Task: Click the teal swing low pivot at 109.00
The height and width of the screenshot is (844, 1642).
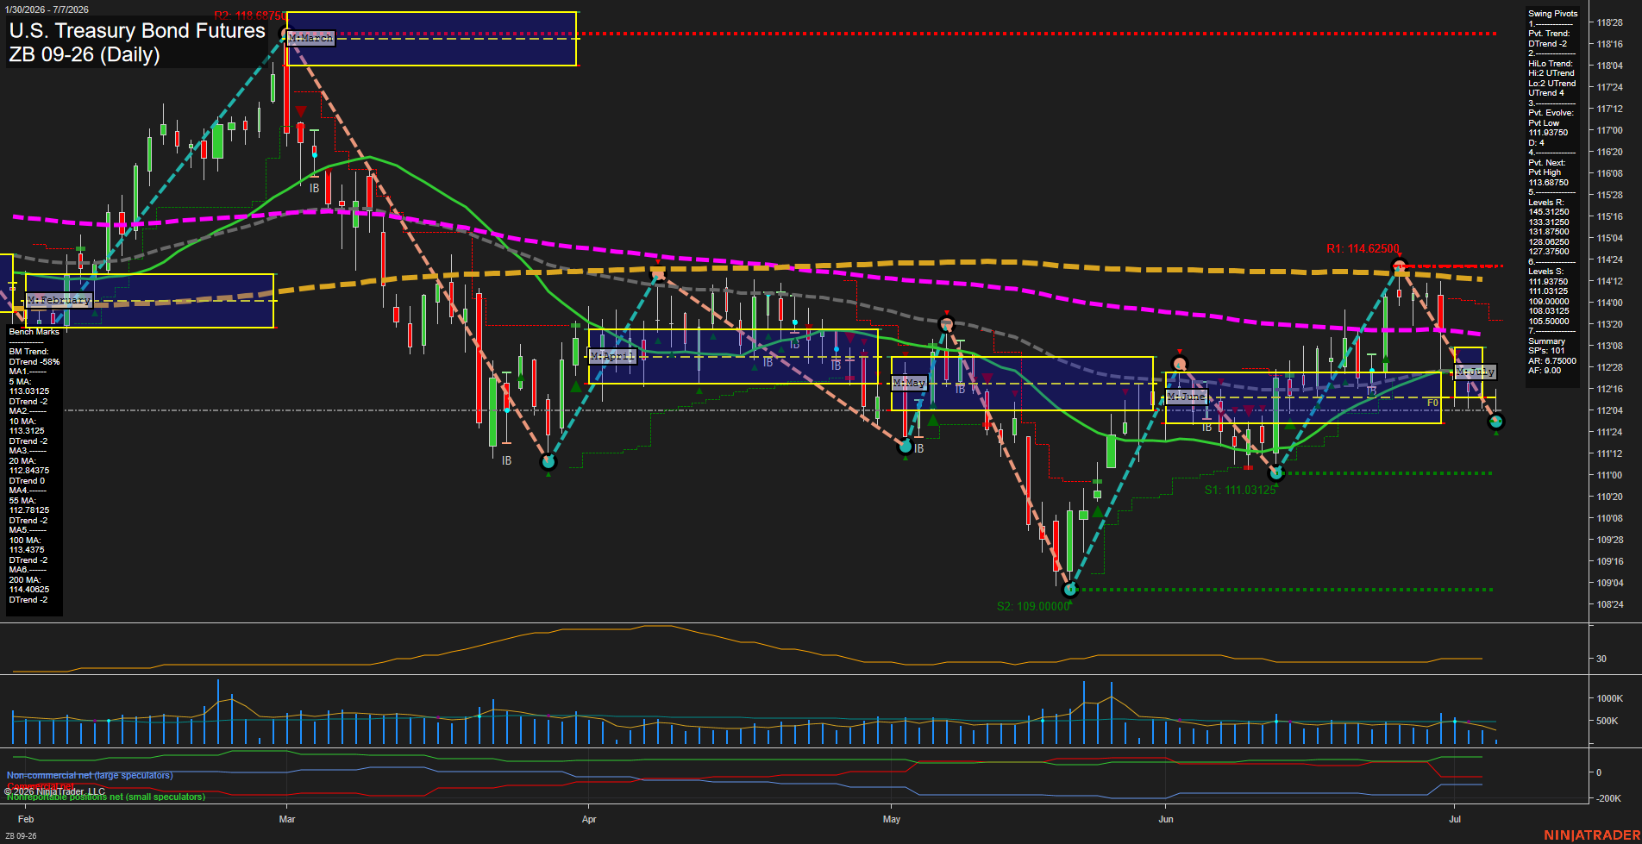Action: coord(1070,590)
